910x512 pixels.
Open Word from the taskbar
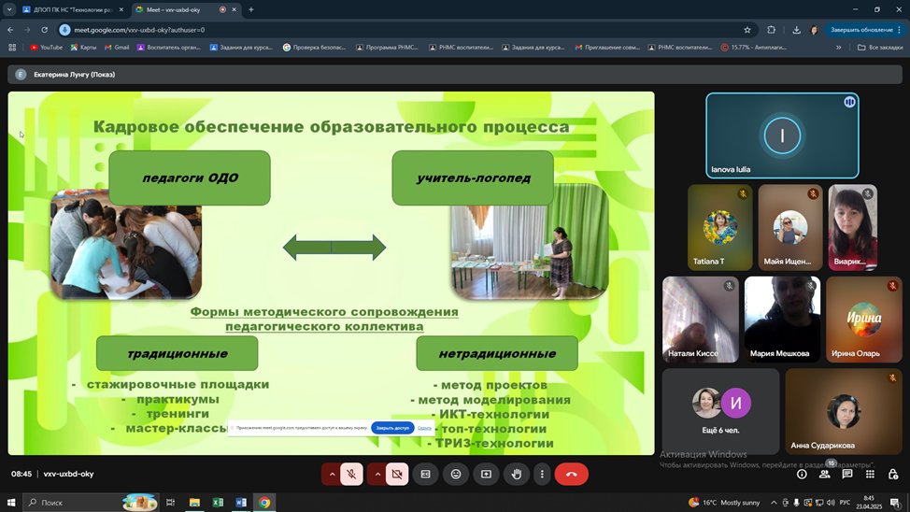241,503
